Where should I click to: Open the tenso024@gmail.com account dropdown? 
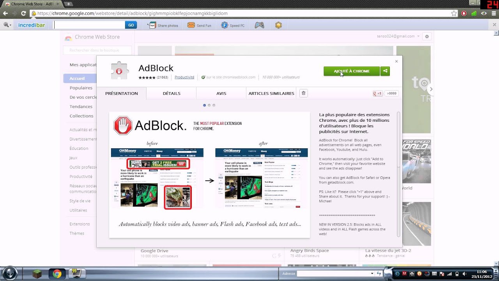click(398, 36)
